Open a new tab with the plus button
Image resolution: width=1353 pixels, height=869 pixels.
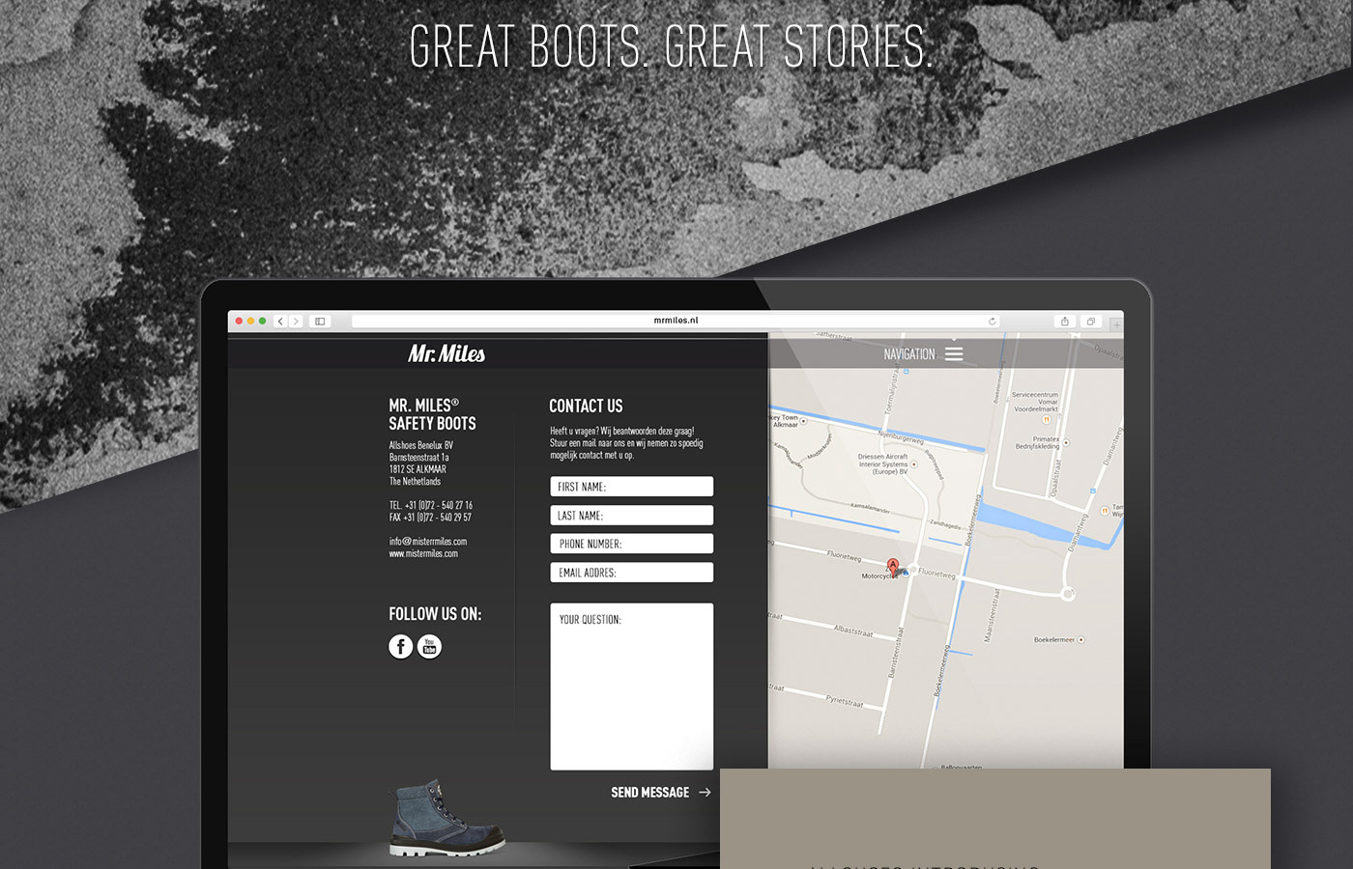point(1116,324)
